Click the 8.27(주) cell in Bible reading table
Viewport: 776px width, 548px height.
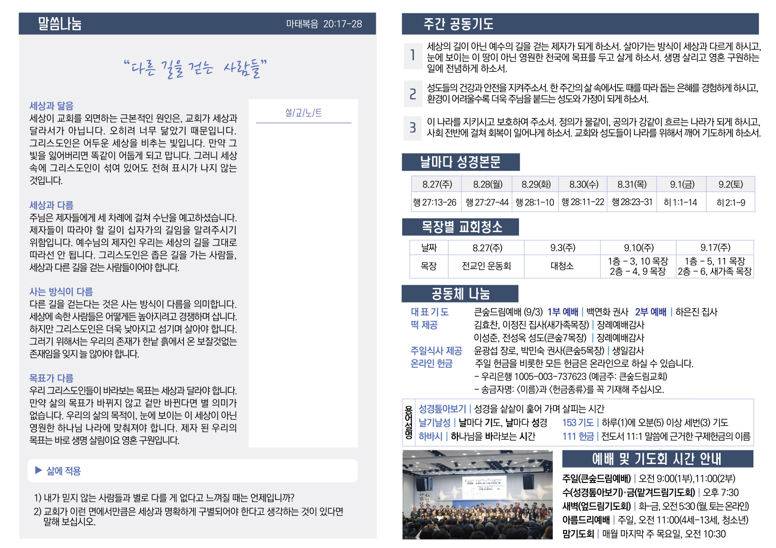[437, 185]
